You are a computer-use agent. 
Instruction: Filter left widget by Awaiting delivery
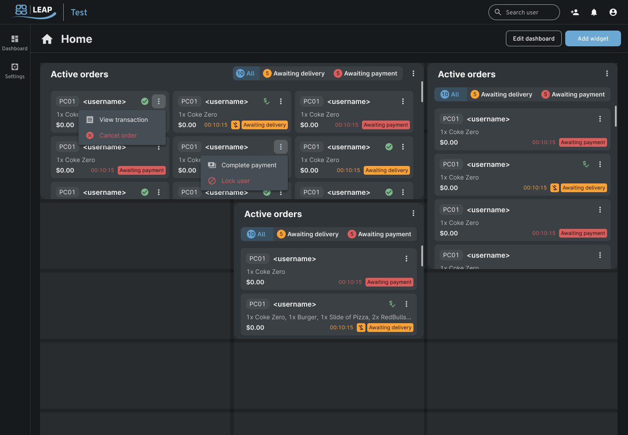point(294,73)
